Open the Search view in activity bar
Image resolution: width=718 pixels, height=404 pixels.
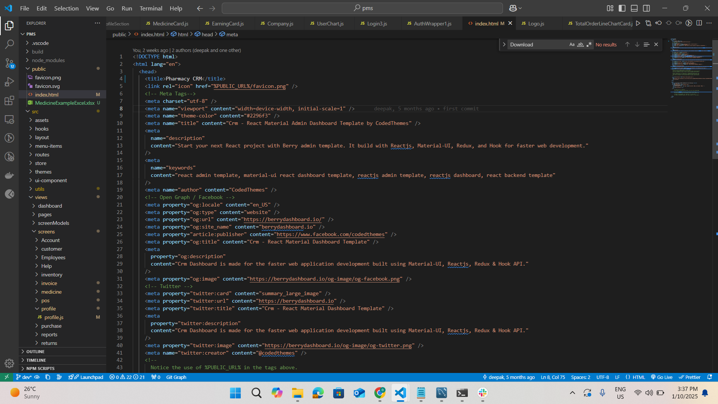[x=9, y=44]
